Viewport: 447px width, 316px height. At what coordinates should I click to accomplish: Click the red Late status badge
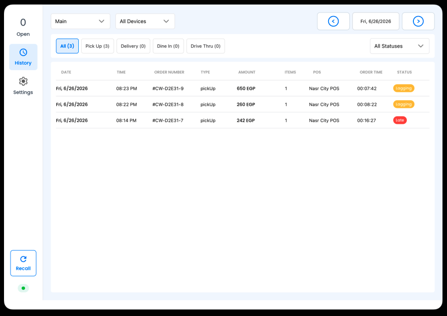pos(400,120)
